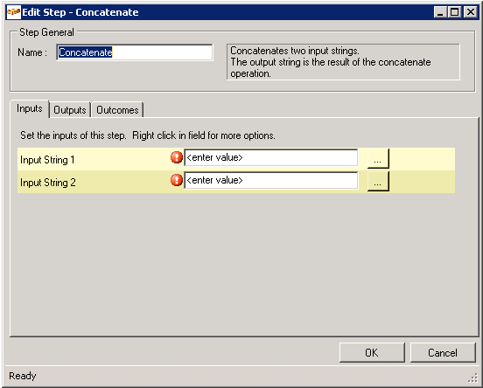
Task: Switch to the Outcomes tab
Action: (117, 110)
